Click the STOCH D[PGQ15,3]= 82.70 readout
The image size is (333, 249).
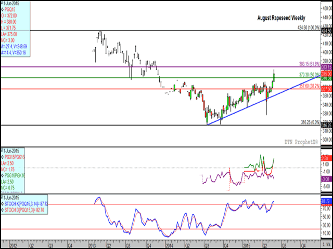coord(24,210)
